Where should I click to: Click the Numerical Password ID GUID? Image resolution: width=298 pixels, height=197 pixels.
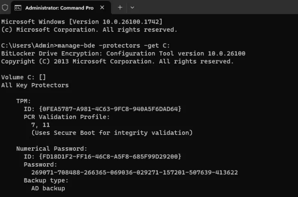coord(110,156)
